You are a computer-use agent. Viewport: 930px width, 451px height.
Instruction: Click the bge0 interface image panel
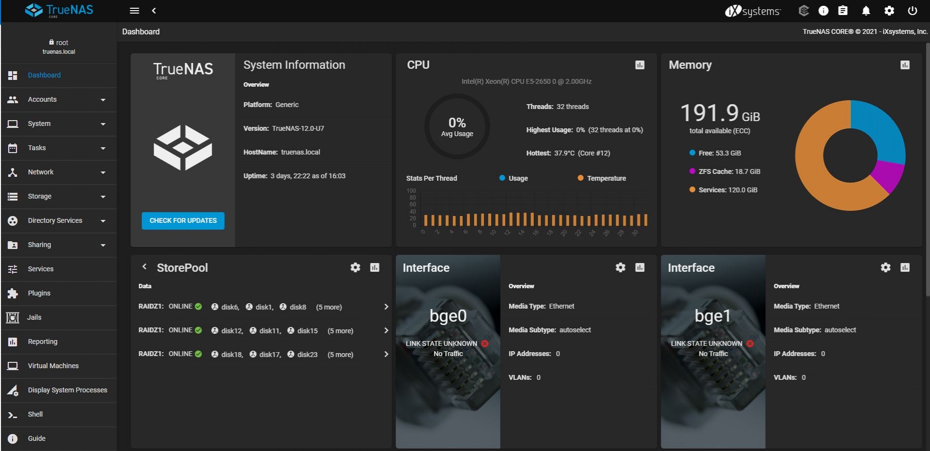[448, 352]
